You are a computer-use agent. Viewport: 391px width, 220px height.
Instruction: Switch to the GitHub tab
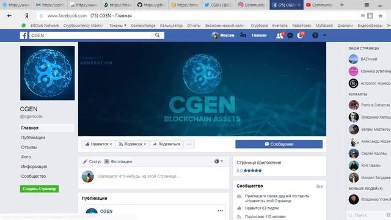point(152,5)
